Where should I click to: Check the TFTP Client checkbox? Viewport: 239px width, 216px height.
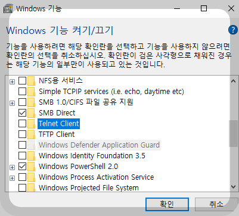coord(22,134)
